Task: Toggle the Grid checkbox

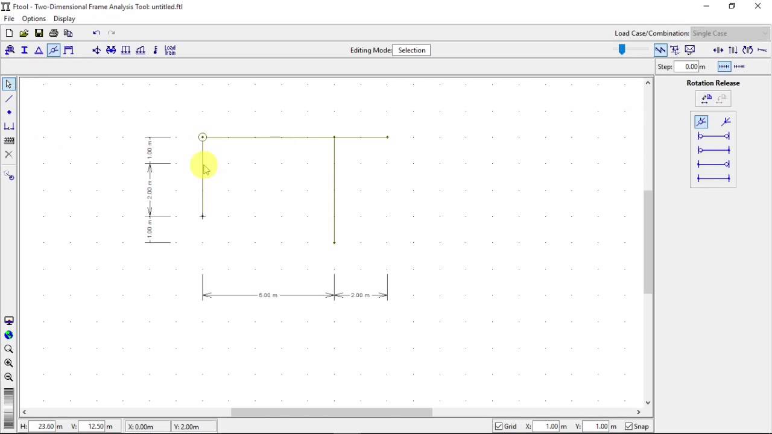Action: click(x=499, y=427)
